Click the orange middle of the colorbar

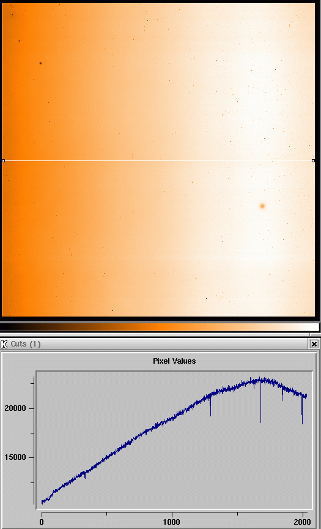click(x=160, y=327)
